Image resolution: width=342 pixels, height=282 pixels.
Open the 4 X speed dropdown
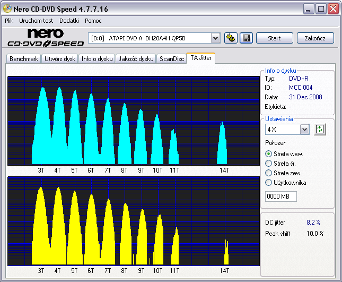(304, 130)
